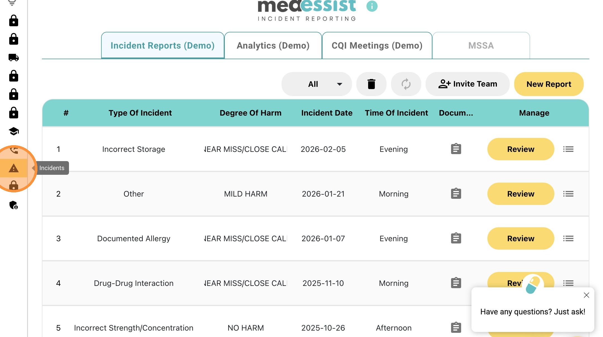Expand list options for Incorrect Storage row

[568, 149]
